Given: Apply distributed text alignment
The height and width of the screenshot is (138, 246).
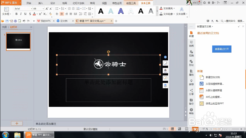Looking at the screenshot, I should (x=75, y=14).
